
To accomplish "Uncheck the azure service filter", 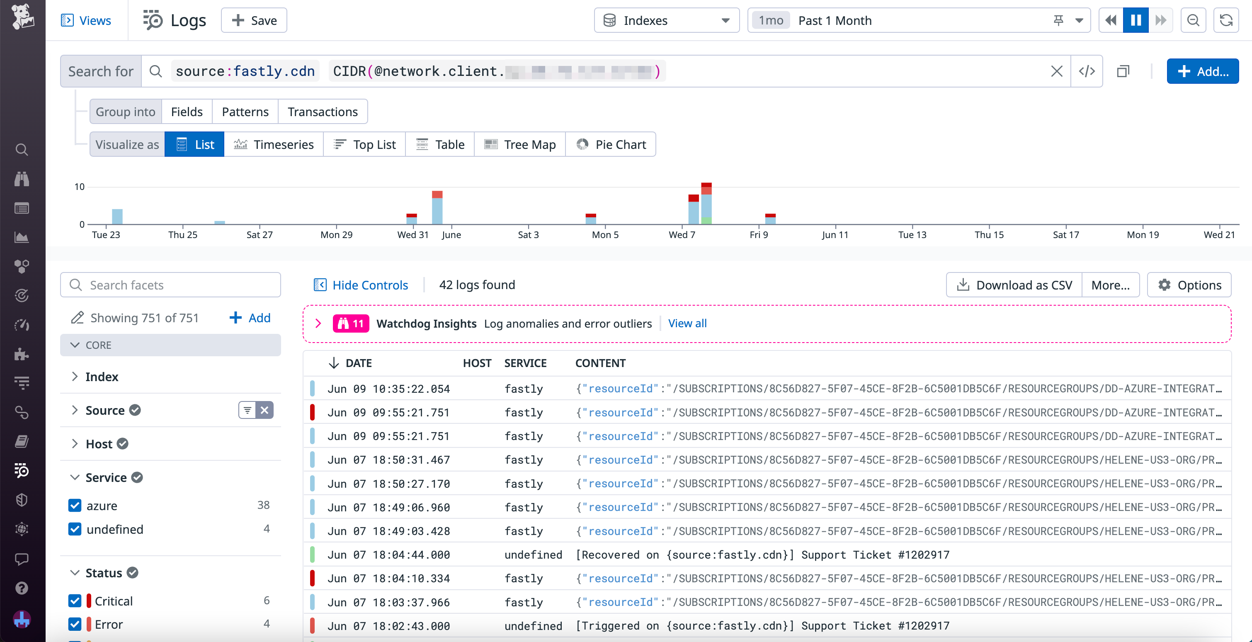I will tap(75, 505).
